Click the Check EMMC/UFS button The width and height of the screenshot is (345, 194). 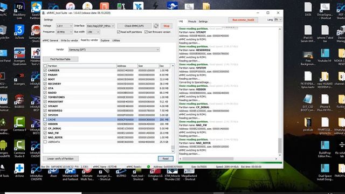click(134, 26)
